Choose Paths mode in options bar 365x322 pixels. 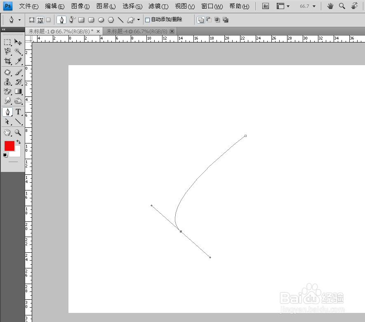coord(40,20)
